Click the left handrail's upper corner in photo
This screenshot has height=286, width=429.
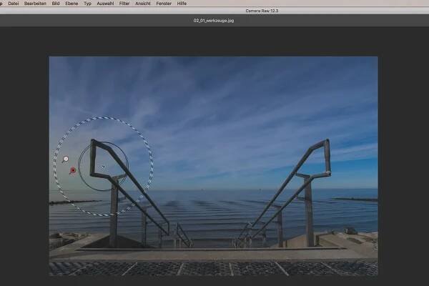tap(94, 142)
